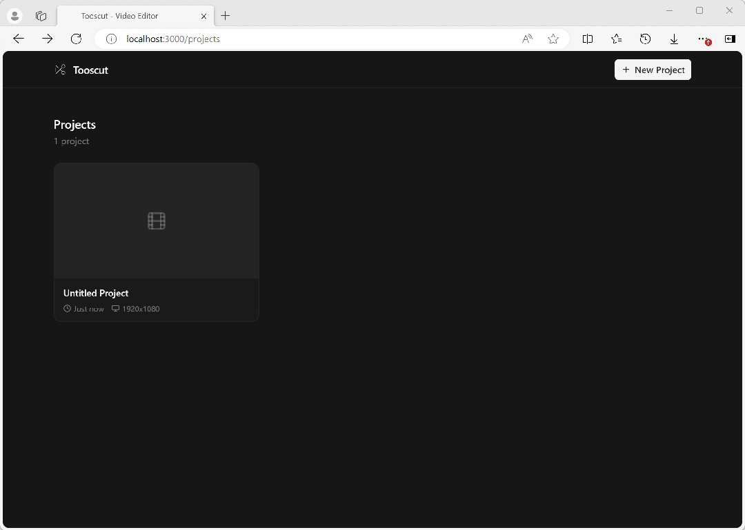Image resolution: width=745 pixels, height=530 pixels.
Task: Open the tab actions workspaces icon
Action: [x=41, y=16]
